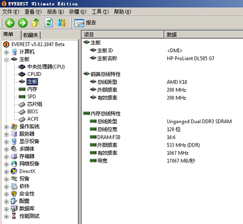Select the 内存 memory module icon
The image size is (243, 224).
click(x=22, y=89)
